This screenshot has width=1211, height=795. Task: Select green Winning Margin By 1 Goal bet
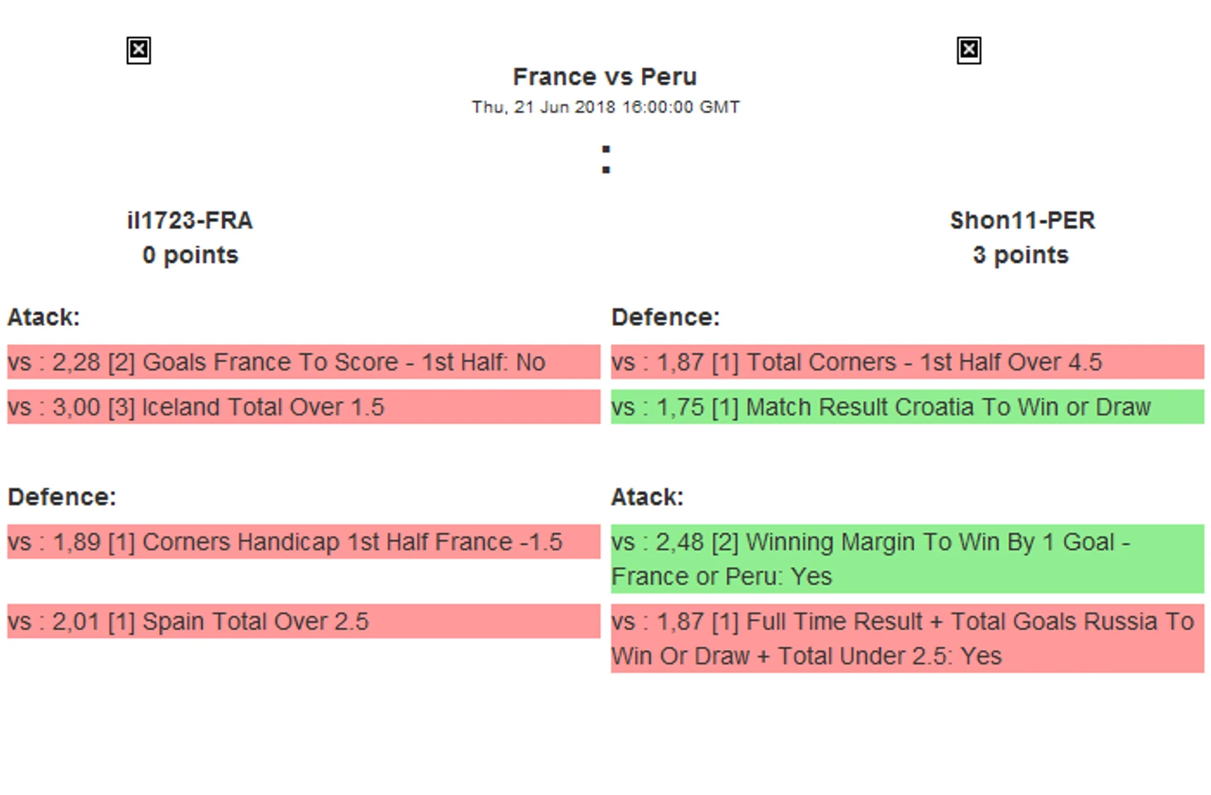(x=907, y=559)
